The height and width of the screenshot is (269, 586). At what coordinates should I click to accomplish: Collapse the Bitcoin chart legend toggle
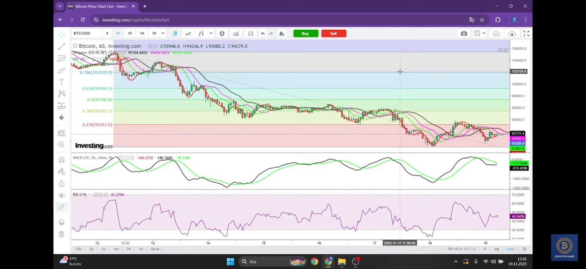pyautogui.click(x=75, y=46)
